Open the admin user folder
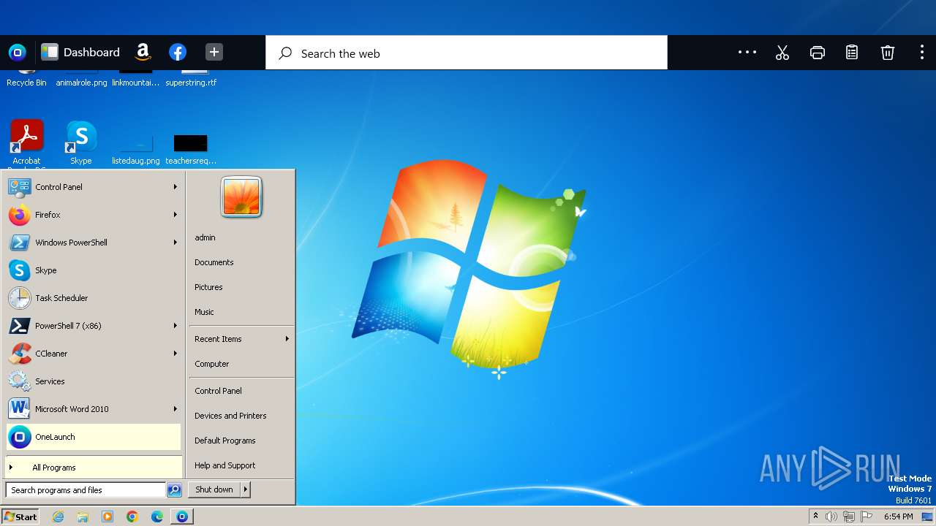 click(241, 237)
